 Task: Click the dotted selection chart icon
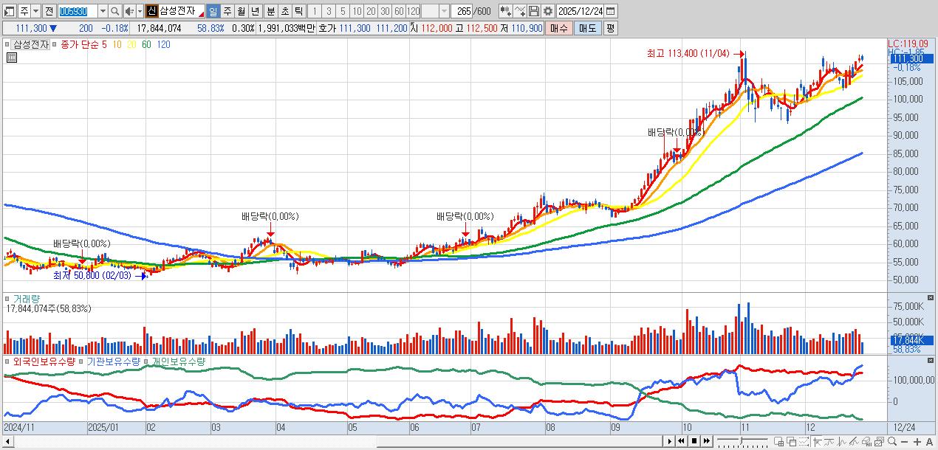[x=804, y=441]
